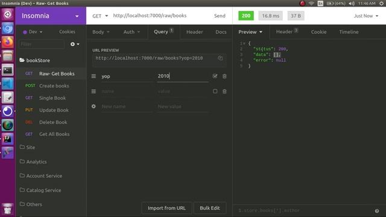The height and width of the screenshot is (217, 386).
Task: Open Trash in the dock
Action: [8, 209]
